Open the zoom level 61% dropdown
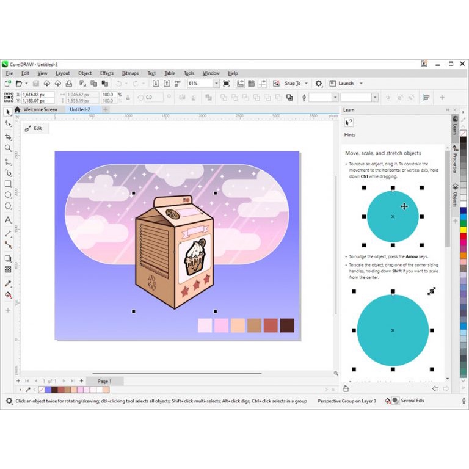Screen dimensions: 469x469 pos(216,84)
